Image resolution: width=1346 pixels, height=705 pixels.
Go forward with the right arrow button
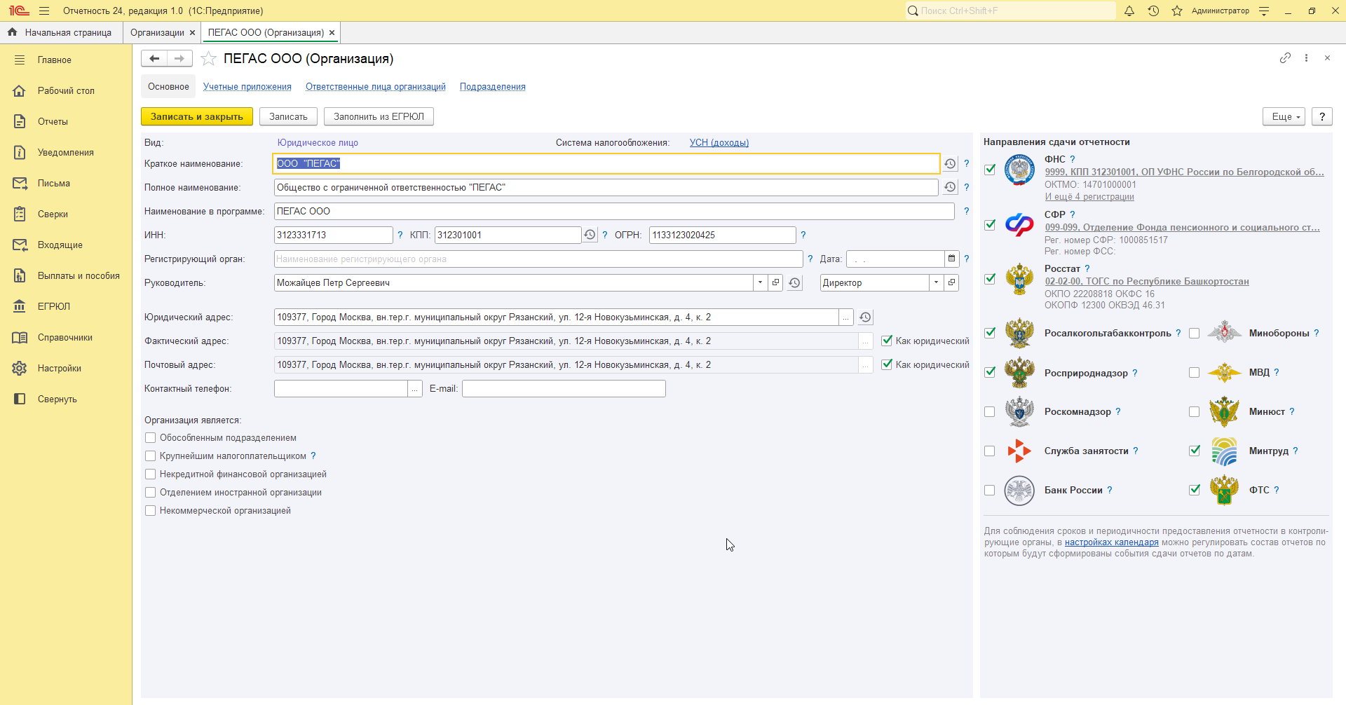179,59
